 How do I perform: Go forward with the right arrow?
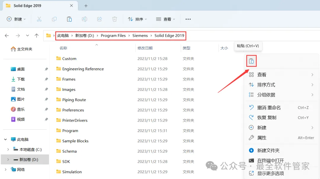[x=18, y=36]
